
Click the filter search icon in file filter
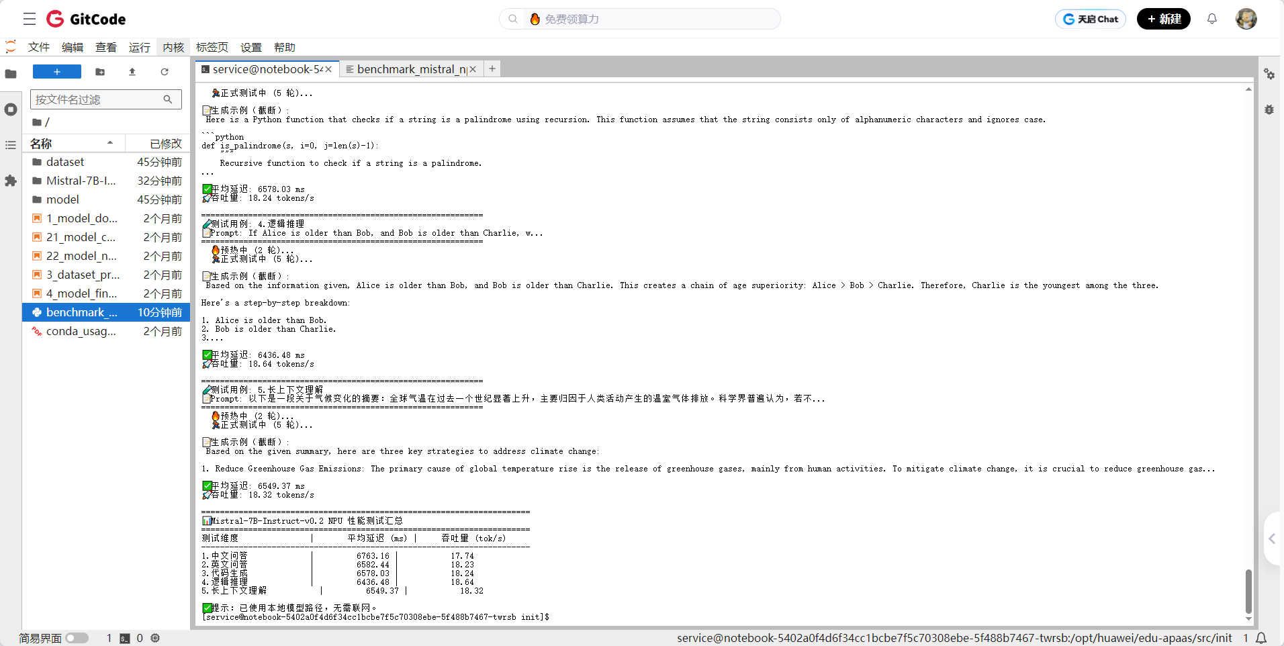pos(168,99)
